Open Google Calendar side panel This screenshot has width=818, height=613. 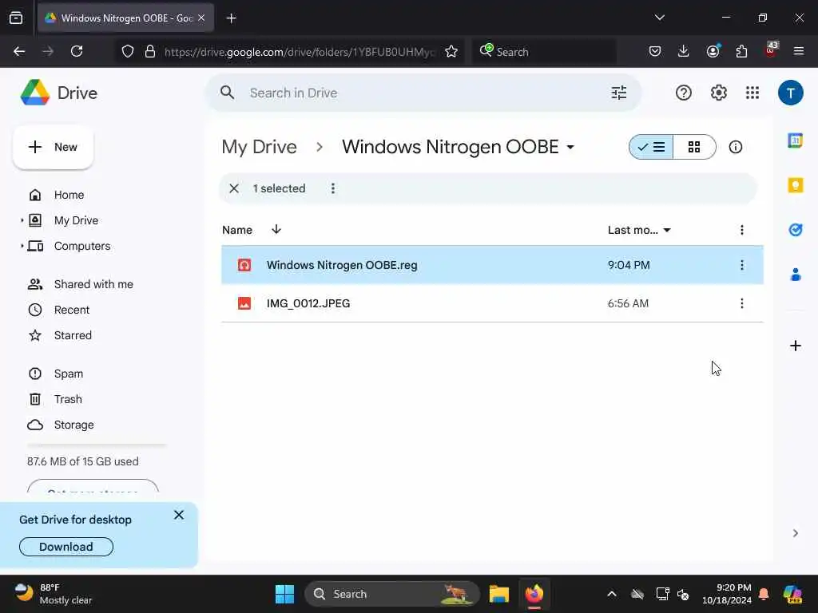[x=795, y=140]
